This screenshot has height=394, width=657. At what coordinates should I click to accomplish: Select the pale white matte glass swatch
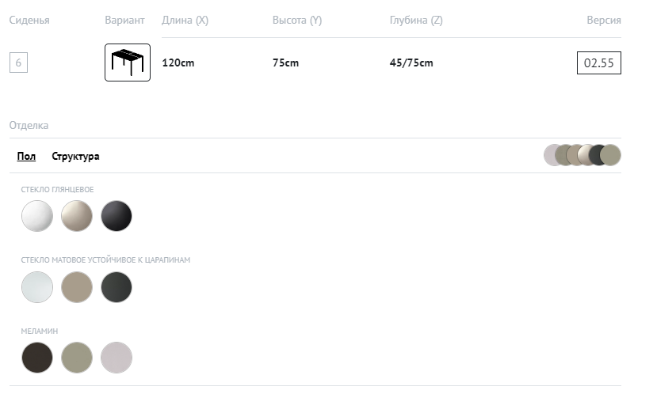pos(37,287)
